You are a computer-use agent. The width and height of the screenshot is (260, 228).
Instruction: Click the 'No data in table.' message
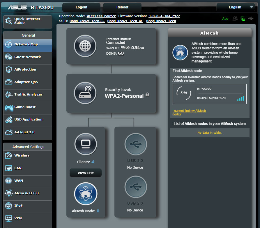[210, 133]
